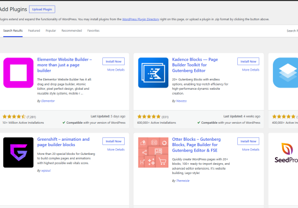Open the Favorites tab
The width and height of the screenshot is (298, 208).
(x=94, y=31)
